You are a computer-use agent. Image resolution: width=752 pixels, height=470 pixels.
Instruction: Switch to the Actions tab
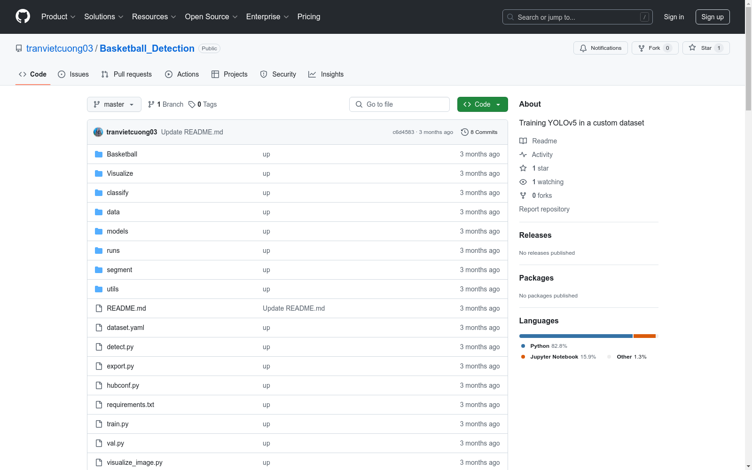(x=182, y=74)
